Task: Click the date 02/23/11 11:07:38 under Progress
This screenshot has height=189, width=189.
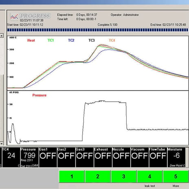Action: [x=32, y=20]
